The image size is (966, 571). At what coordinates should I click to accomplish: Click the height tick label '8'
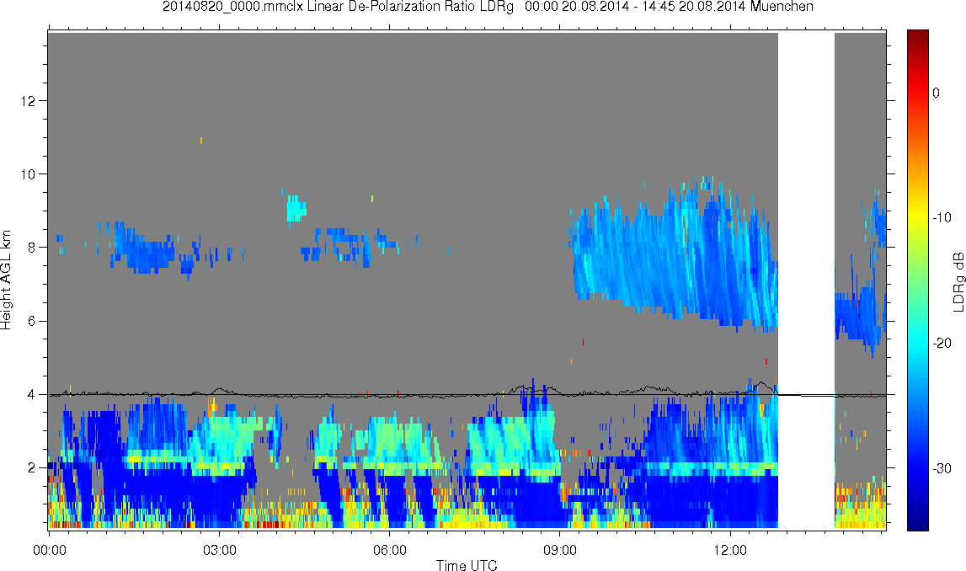(31, 248)
